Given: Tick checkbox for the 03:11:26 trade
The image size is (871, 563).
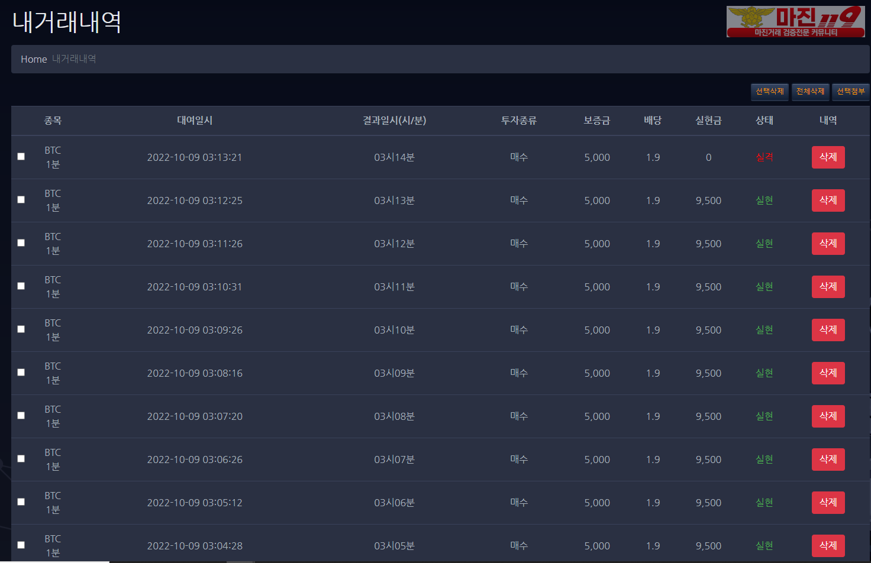Looking at the screenshot, I should pyautogui.click(x=21, y=243).
